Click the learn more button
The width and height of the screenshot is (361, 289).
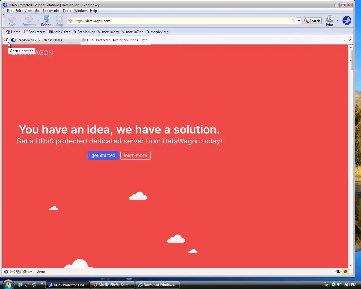[x=135, y=155]
